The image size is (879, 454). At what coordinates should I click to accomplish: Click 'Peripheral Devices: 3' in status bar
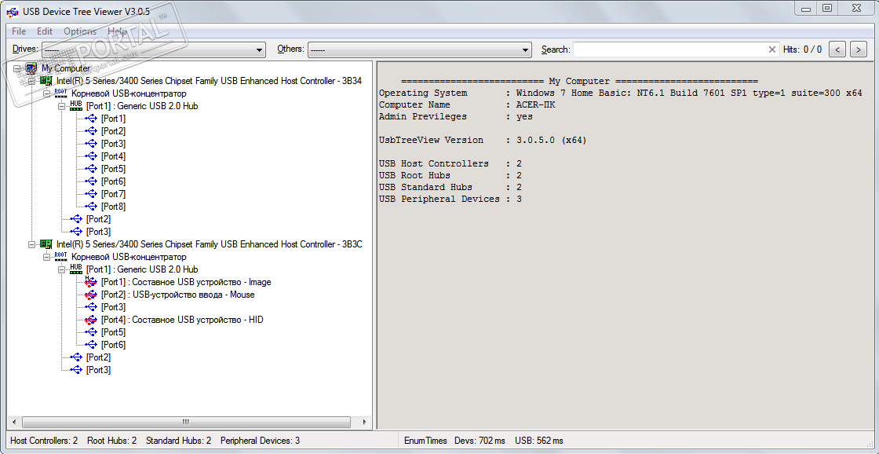[x=260, y=441]
